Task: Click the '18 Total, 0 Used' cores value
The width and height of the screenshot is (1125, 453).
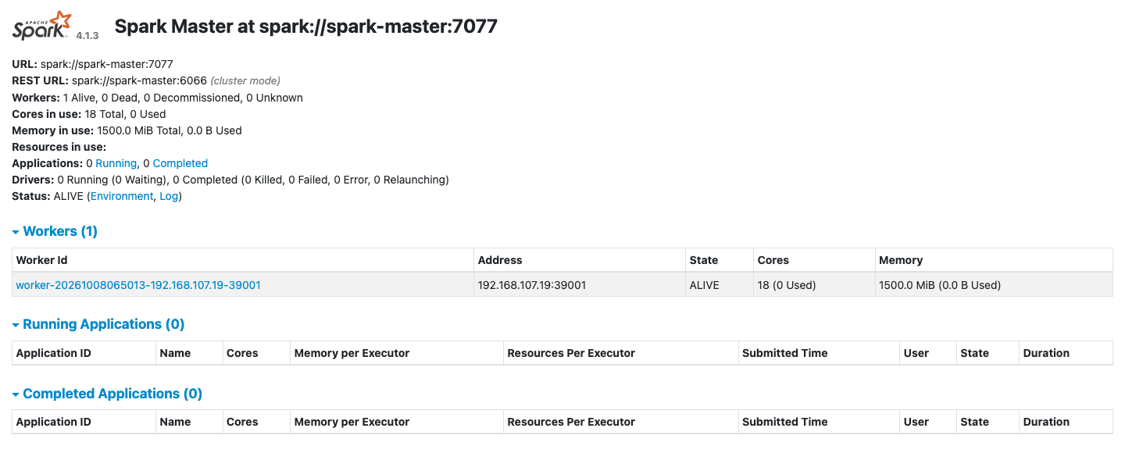Action: coord(125,114)
